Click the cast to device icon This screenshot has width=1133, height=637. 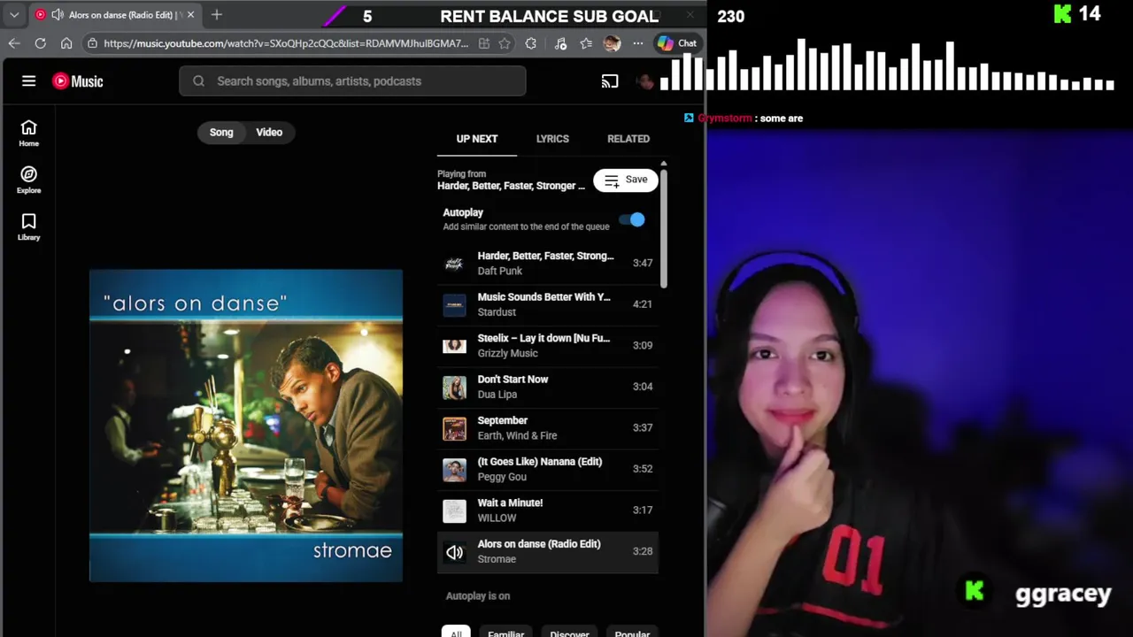(610, 81)
